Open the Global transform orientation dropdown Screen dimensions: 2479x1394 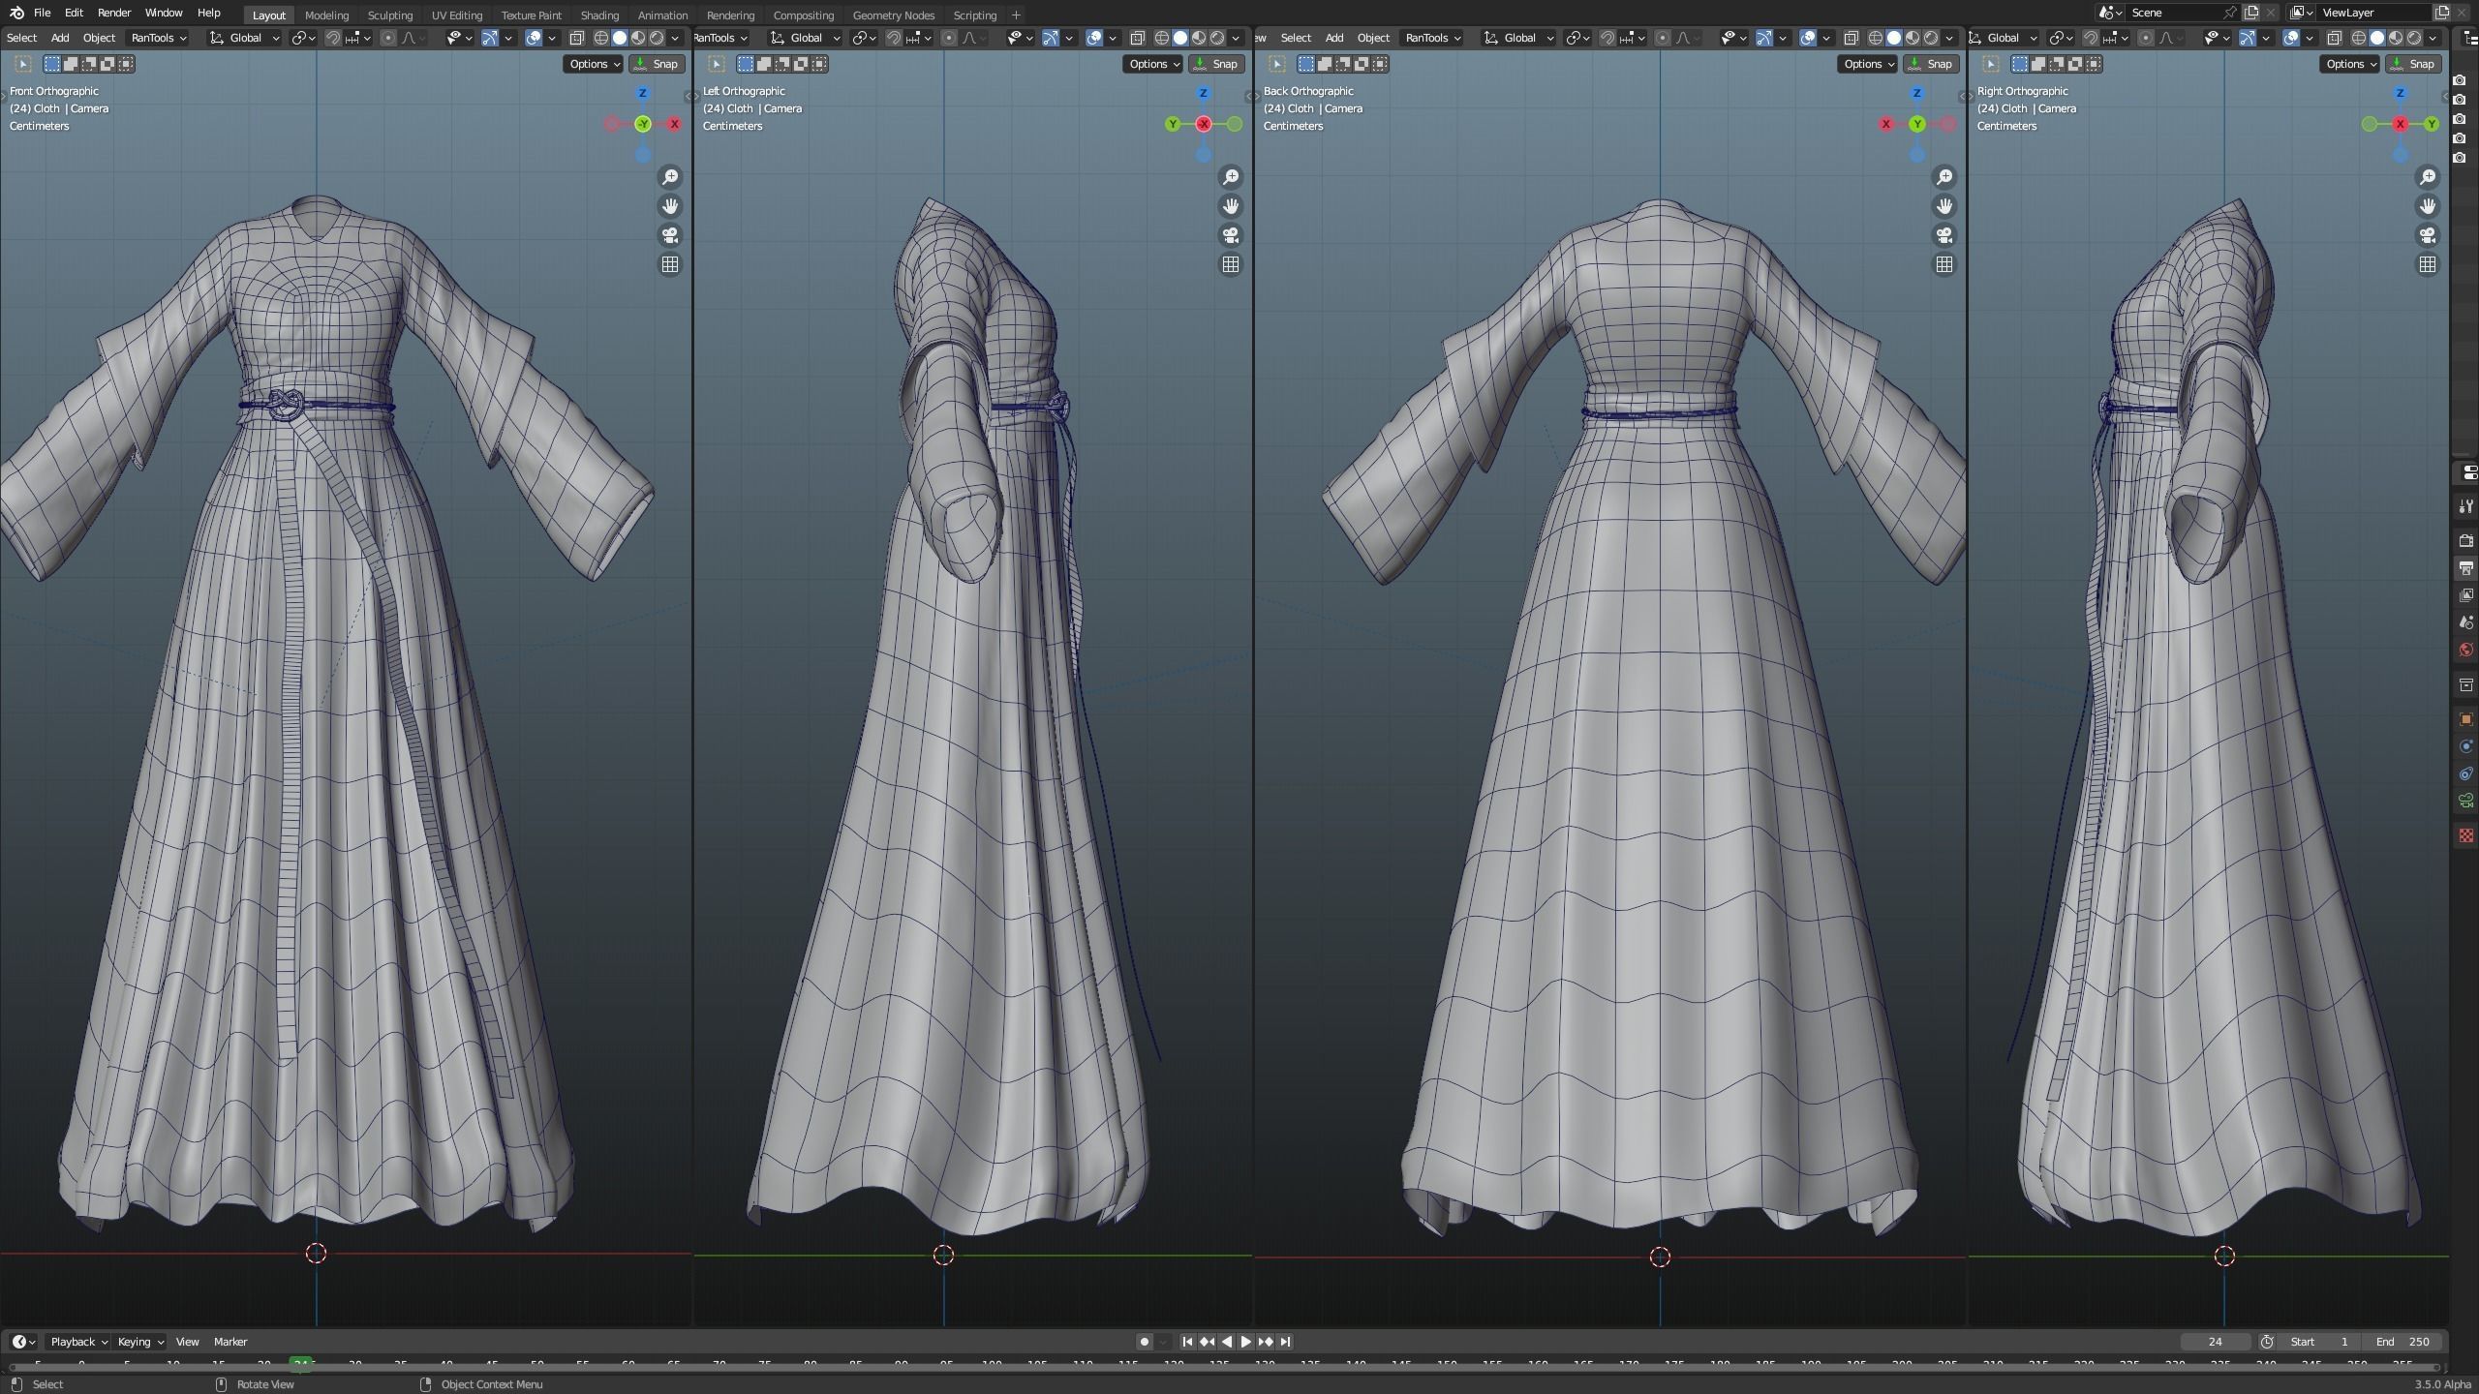pyautogui.click(x=243, y=38)
